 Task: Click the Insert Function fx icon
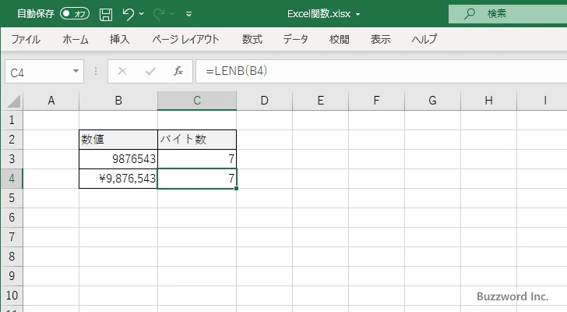(178, 71)
